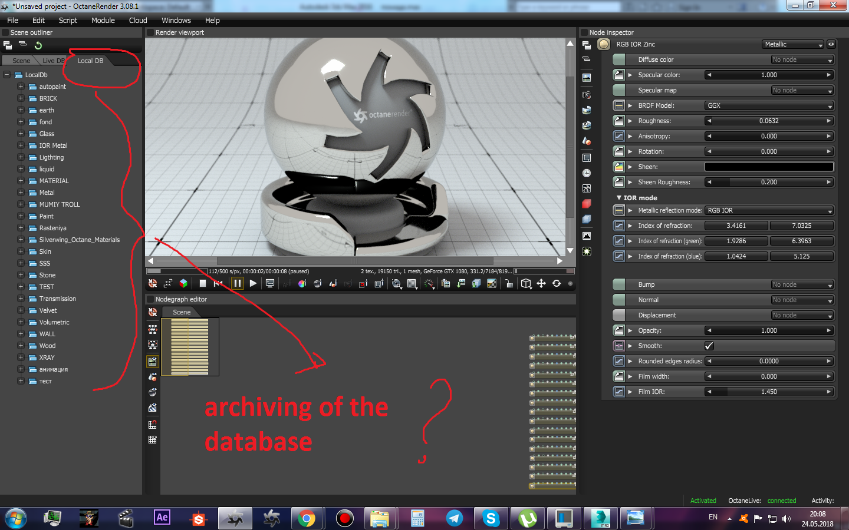Image resolution: width=849 pixels, height=530 pixels.
Task: Stop the render with the square stop icon
Action: [x=203, y=283]
